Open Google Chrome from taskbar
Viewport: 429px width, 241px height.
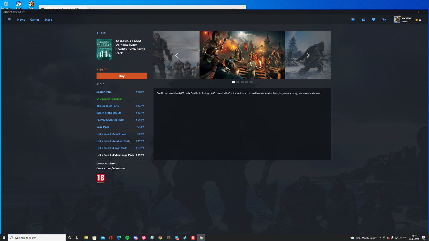(160, 238)
